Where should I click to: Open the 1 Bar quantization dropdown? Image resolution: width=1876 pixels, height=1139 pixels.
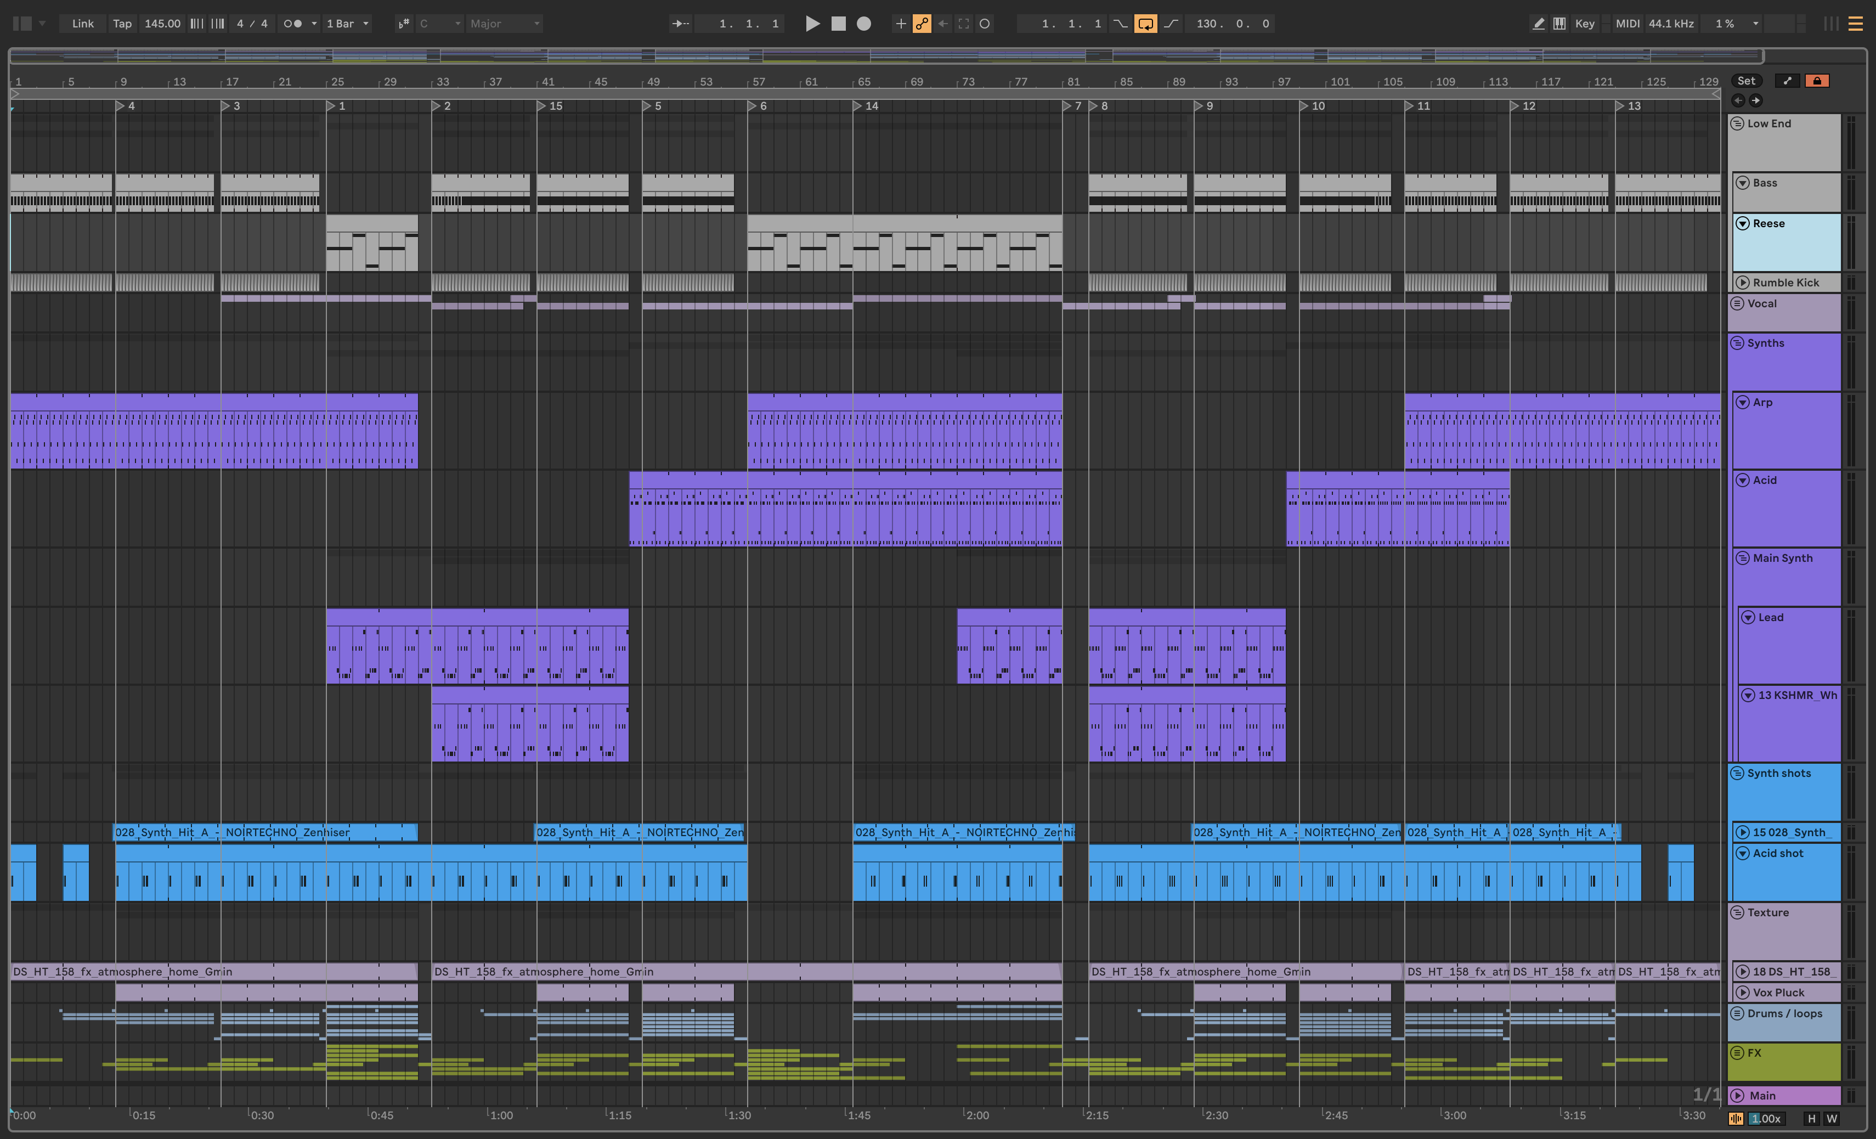tap(347, 24)
